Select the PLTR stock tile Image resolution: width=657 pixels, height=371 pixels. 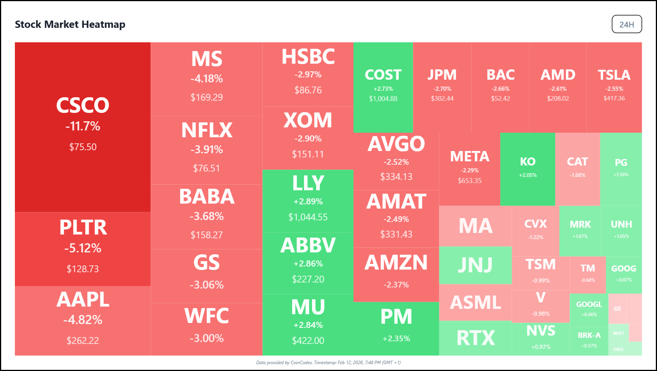click(x=83, y=249)
